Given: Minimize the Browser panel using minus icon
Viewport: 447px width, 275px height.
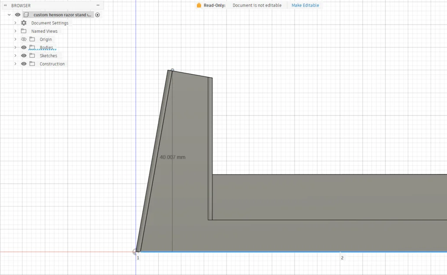Looking at the screenshot, I should 97,6.
